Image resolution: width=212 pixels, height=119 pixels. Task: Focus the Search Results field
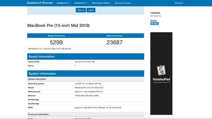point(124,3)
